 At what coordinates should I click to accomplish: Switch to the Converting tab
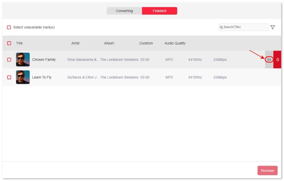[124, 11]
